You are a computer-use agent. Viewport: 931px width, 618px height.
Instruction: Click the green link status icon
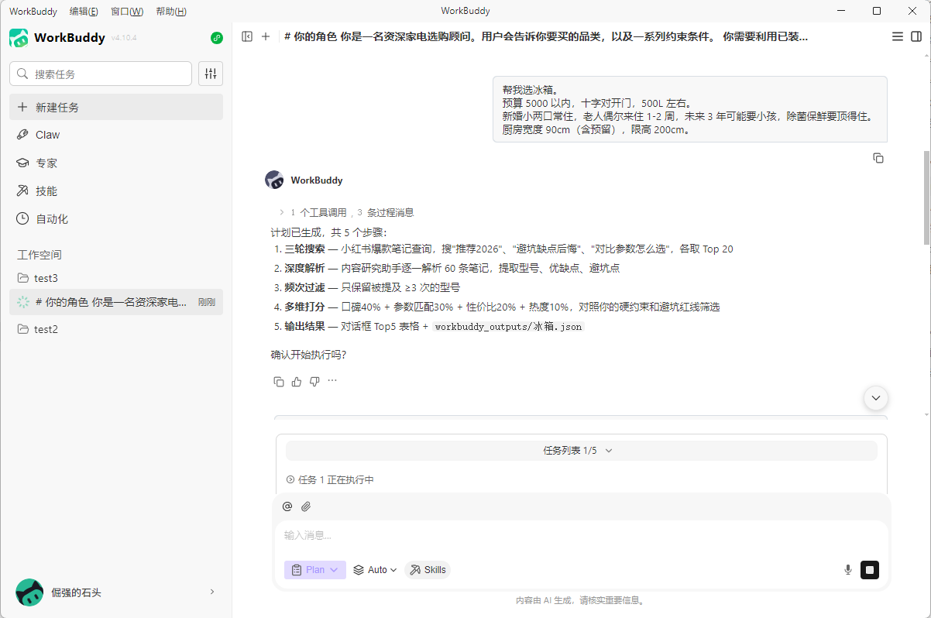[x=217, y=38]
